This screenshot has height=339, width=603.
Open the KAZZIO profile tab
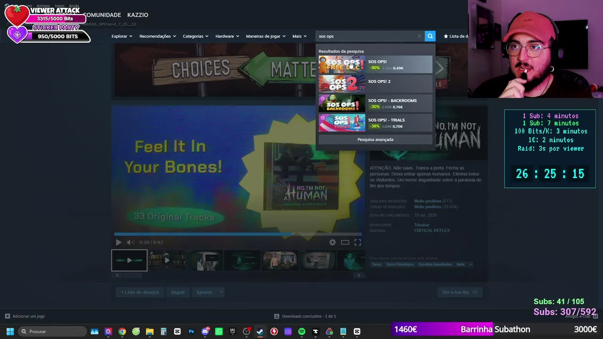[138, 15]
